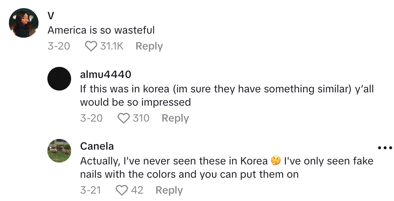Tap the heart on Canela's reply
The width and height of the screenshot is (394, 201).
[x=121, y=190]
